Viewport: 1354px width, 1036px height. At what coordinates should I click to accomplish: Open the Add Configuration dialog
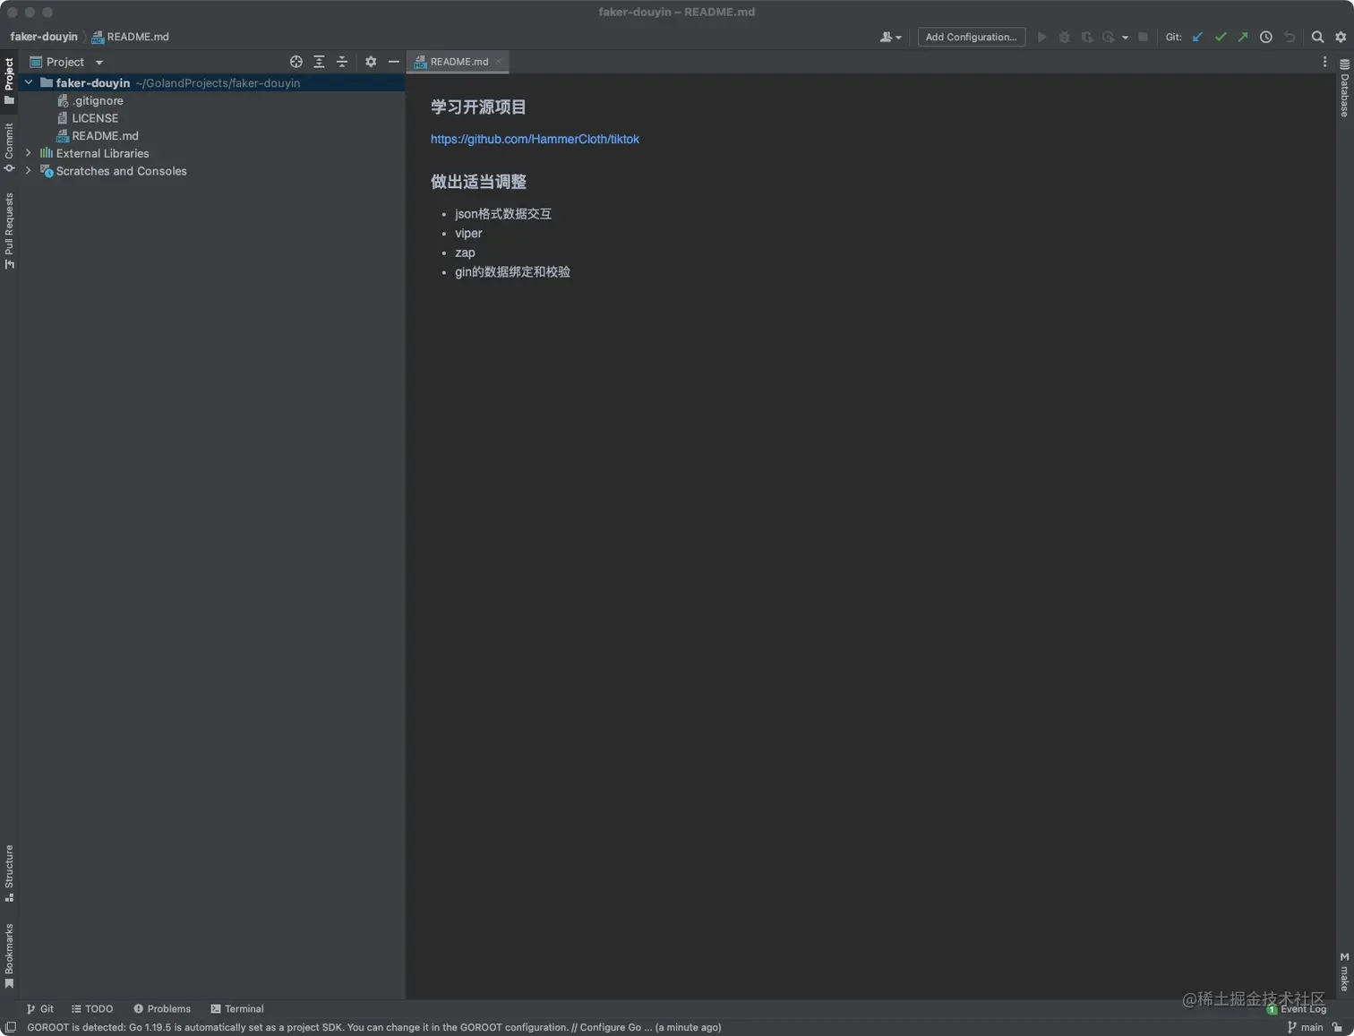click(x=971, y=37)
